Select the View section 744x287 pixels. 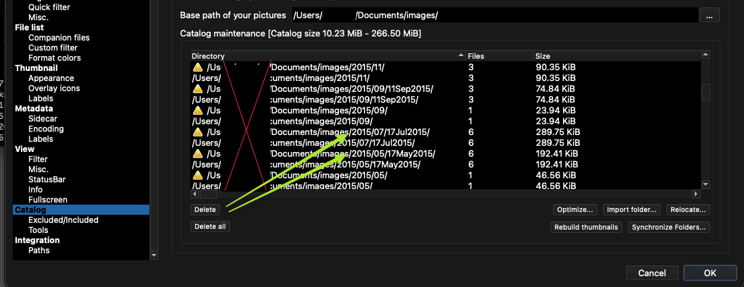(25, 149)
